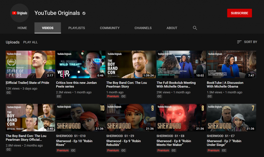
Task: Open the Sort By menu
Action: (x=247, y=42)
